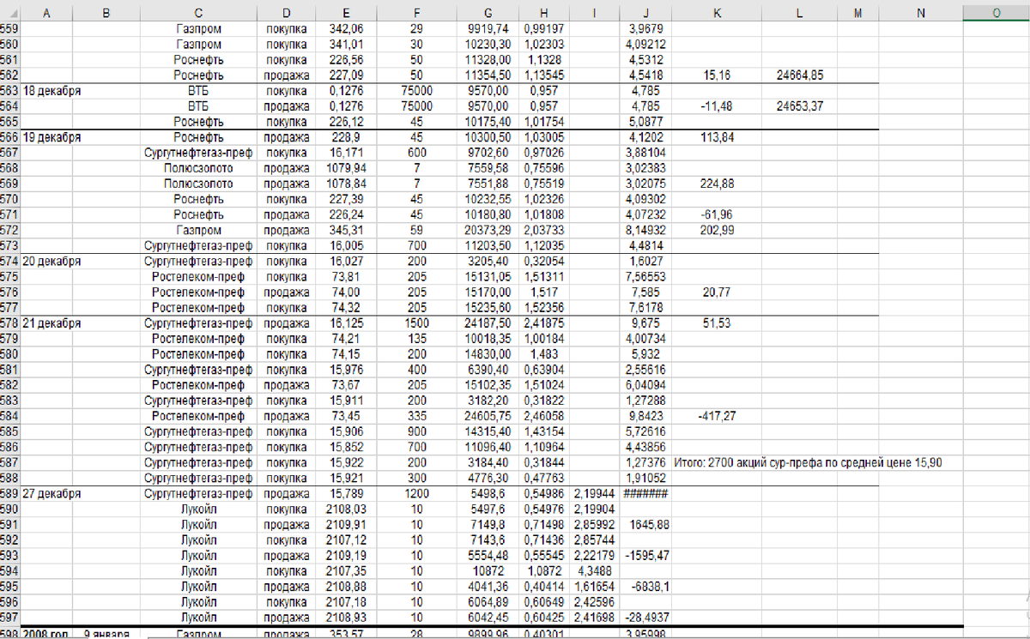The width and height of the screenshot is (1030, 639).
Task: Select the price cell 2108,03
Action: click(x=345, y=509)
